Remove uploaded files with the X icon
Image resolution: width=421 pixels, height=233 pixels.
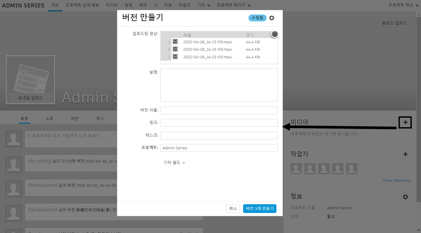[x=275, y=34]
